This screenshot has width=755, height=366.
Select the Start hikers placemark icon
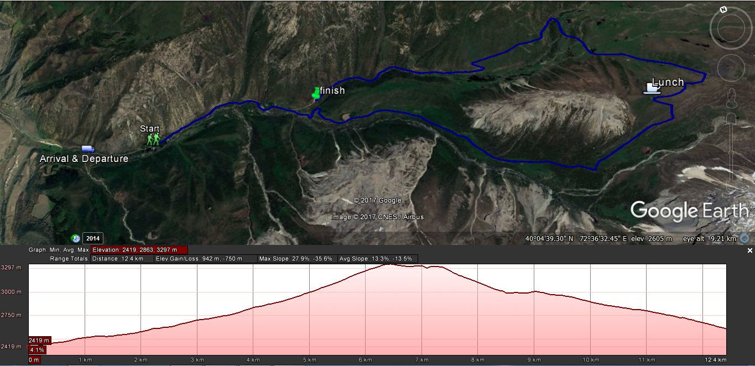coord(153,139)
